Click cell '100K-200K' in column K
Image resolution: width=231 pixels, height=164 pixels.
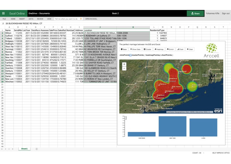[x=133, y=33]
